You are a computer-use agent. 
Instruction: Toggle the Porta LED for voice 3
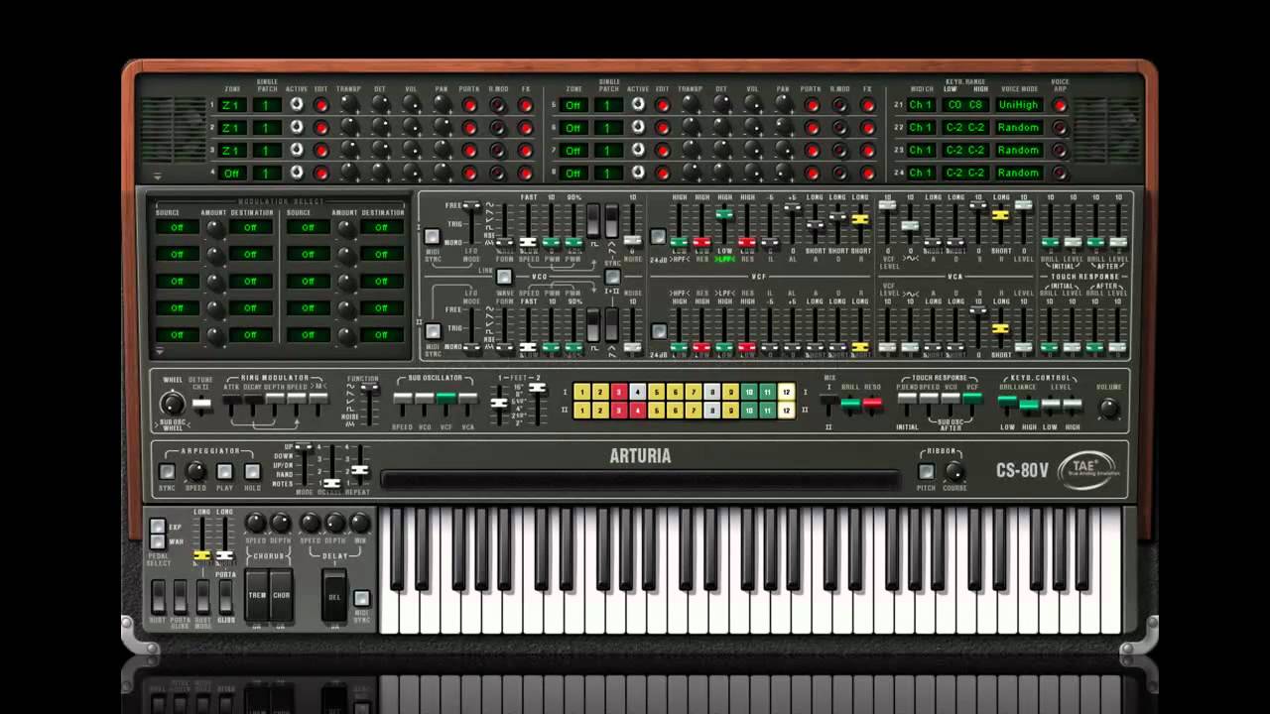(x=469, y=150)
